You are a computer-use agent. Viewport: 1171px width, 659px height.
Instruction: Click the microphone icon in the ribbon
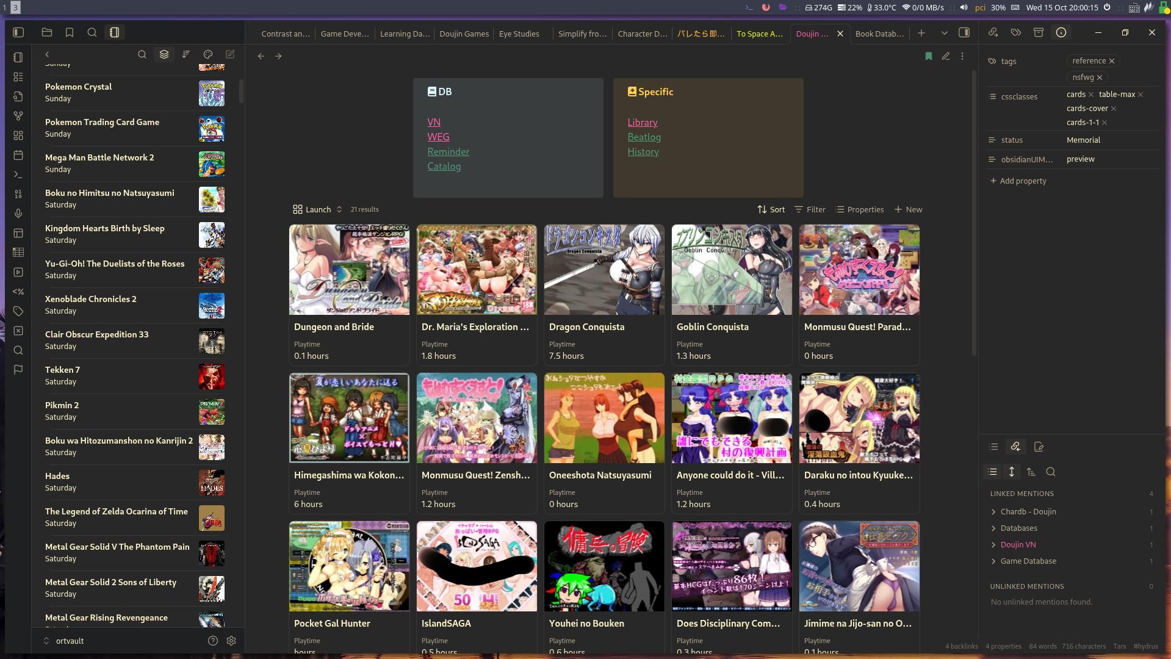pos(18,214)
